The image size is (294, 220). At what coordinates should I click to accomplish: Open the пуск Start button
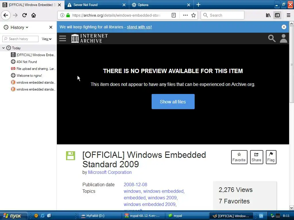[x=13, y=216]
